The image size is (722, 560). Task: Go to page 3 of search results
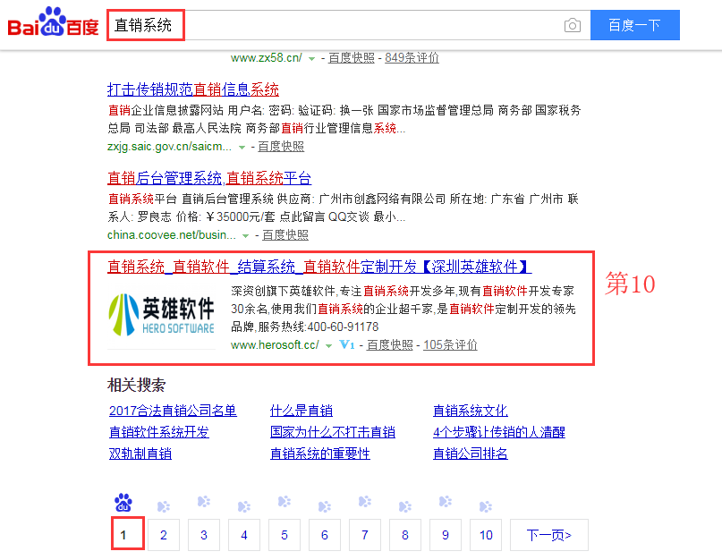[x=203, y=534]
